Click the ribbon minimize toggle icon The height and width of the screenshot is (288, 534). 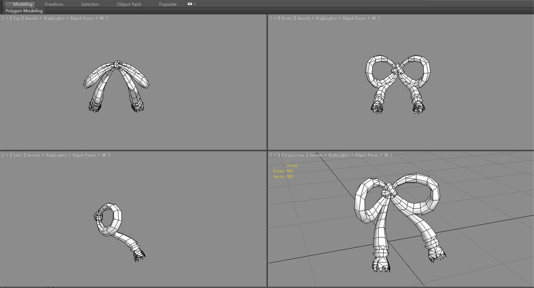coord(190,4)
